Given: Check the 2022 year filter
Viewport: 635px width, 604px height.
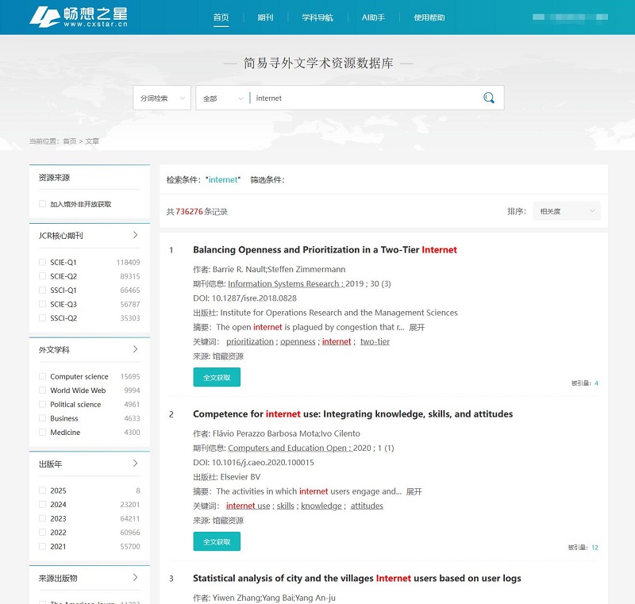Looking at the screenshot, I should 42,533.
